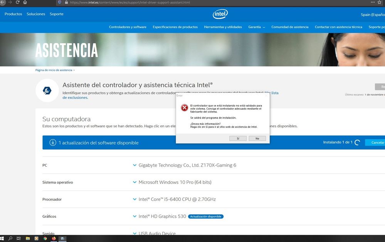
Task: Click the Intel logo in the header
Action: [x=220, y=14]
